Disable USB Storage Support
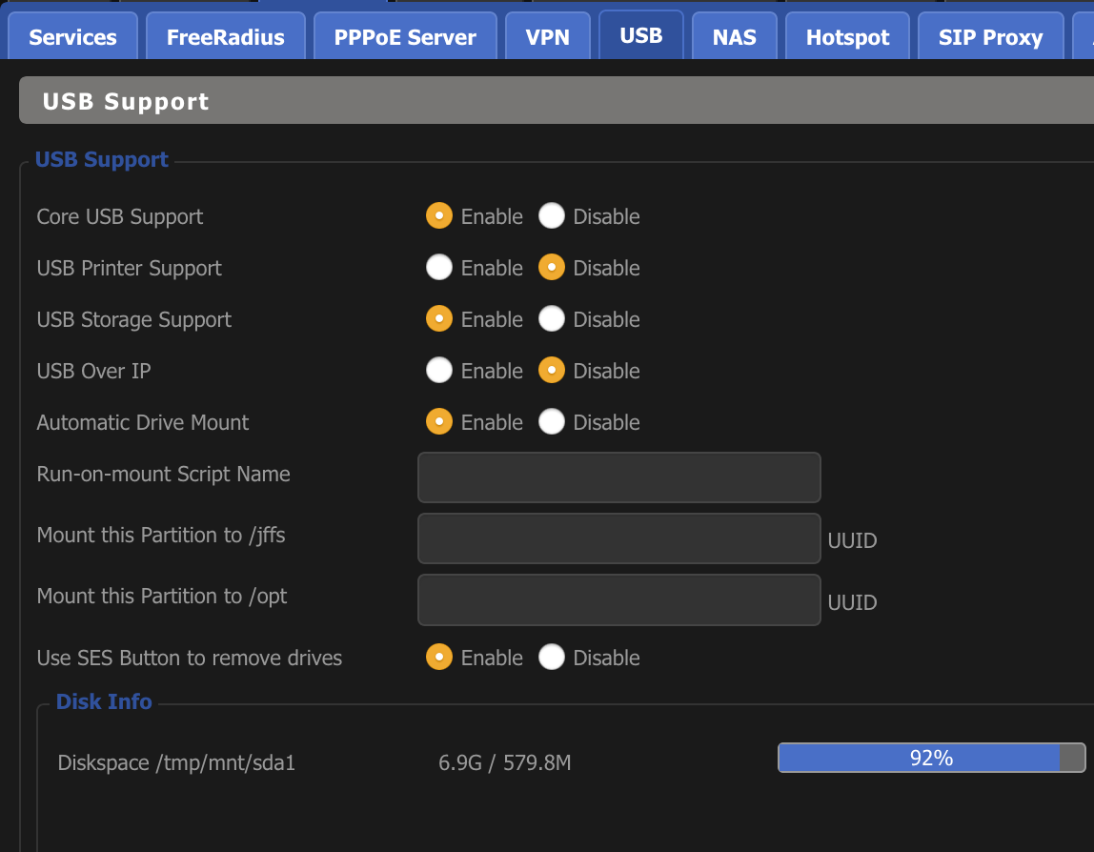Screen dimensions: 1094x852 [552, 319]
